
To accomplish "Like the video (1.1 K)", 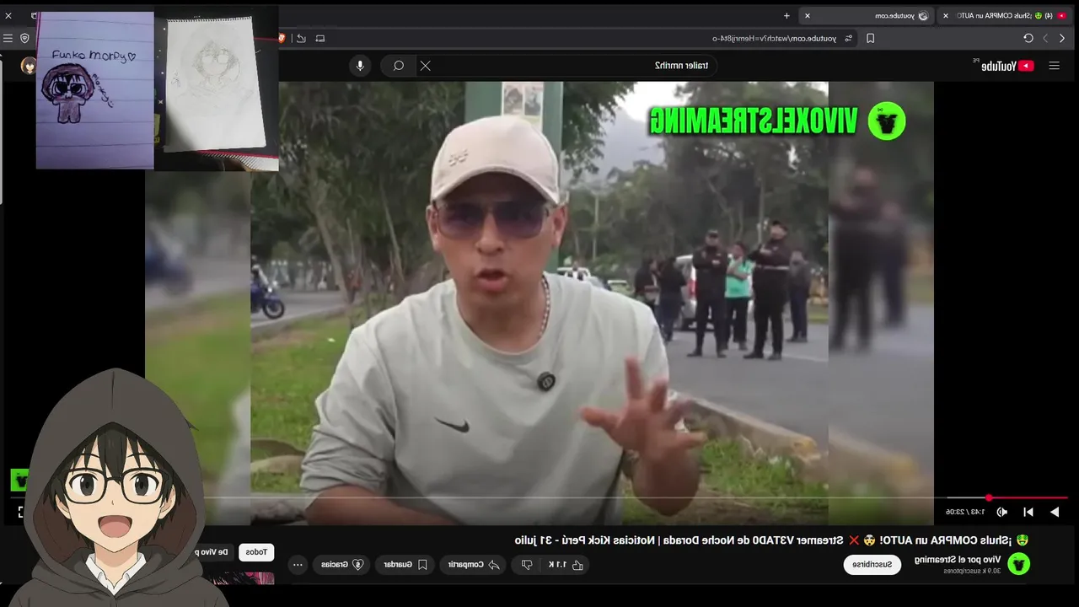I will (x=566, y=564).
